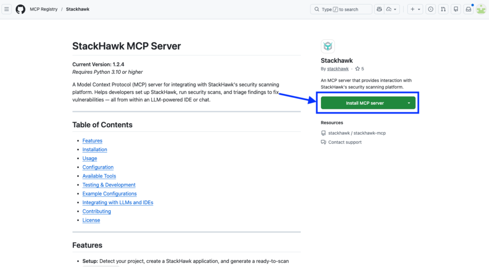Viewport: 489px width, 267px height.
Task: Jump to Features in Table of Contents
Action: [x=92, y=141]
